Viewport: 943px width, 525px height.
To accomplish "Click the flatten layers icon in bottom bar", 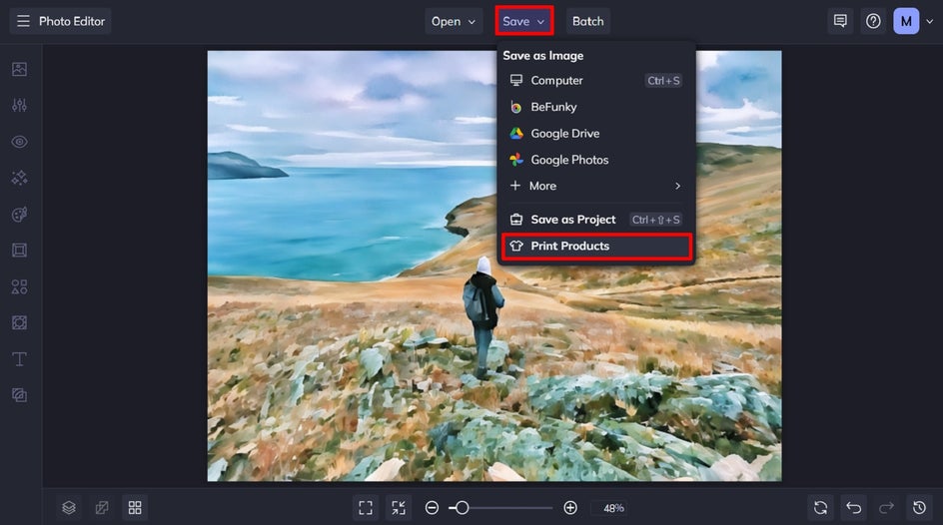I will pos(102,508).
